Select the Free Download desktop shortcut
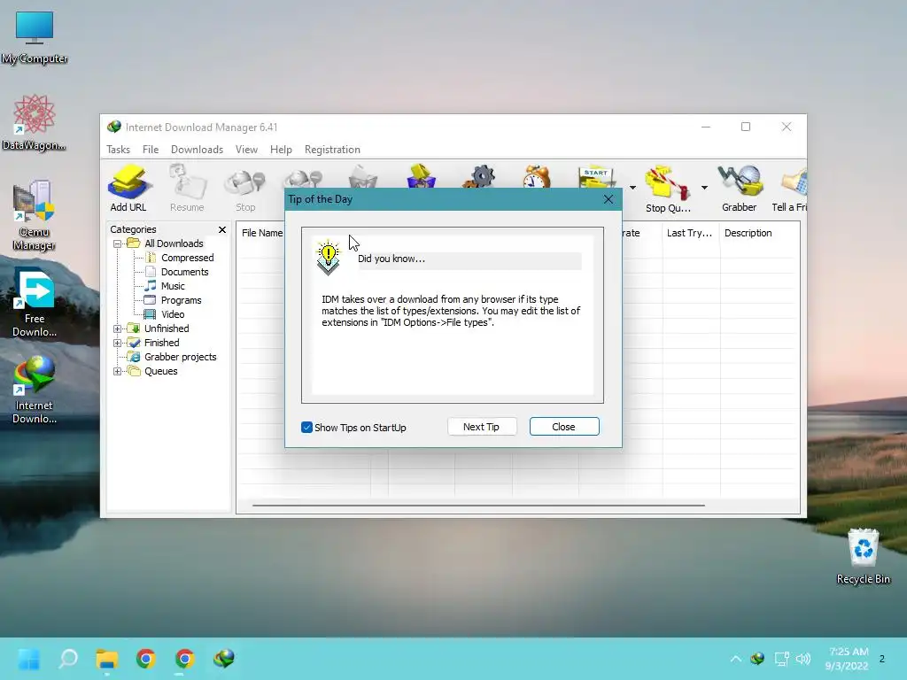Image resolution: width=907 pixels, height=680 pixels. pyautogui.click(x=35, y=303)
